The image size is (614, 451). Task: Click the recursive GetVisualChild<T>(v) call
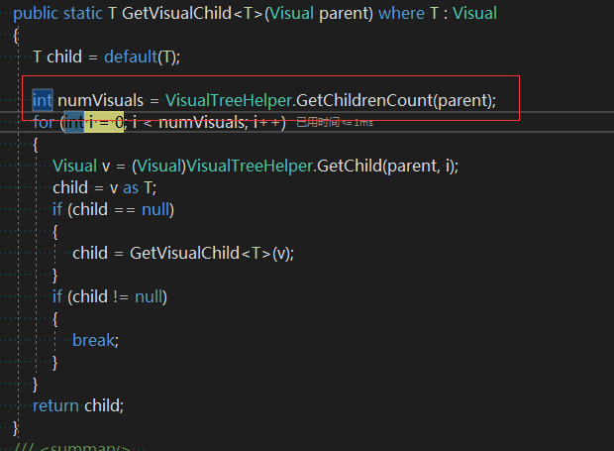[212, 253]
